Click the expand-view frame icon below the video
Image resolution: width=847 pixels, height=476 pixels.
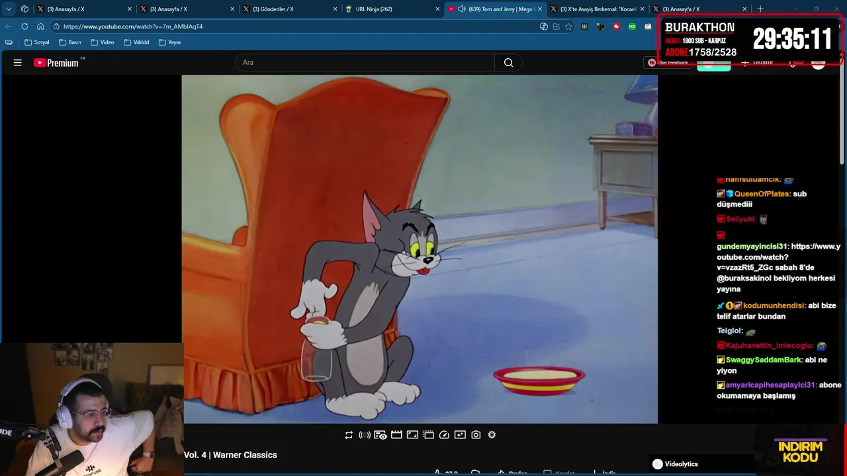point(412,435)
